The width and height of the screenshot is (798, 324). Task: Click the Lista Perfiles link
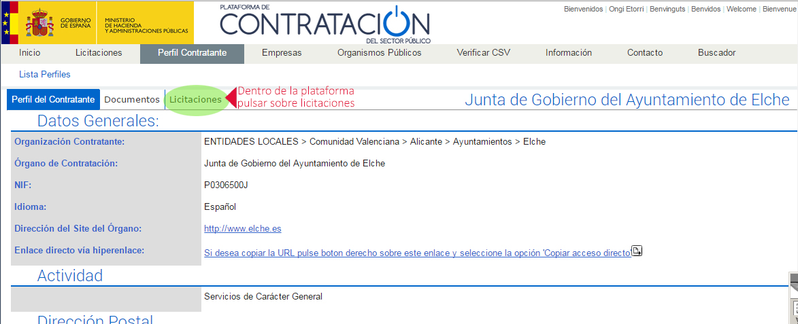click(45, 75)
